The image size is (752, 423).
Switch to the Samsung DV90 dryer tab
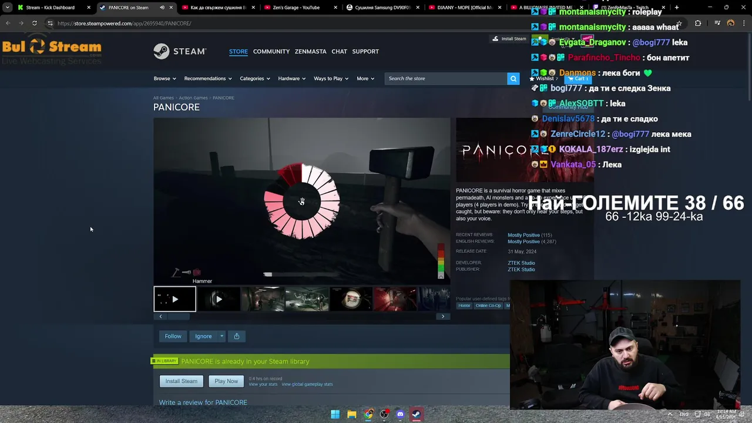(x=382, y=8)
